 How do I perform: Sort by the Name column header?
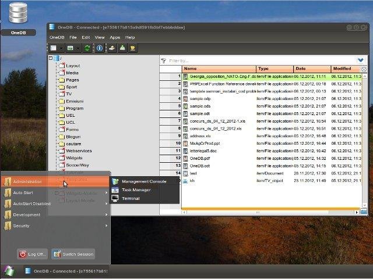219,69
